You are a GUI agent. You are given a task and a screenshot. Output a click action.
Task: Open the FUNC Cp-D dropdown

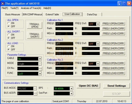point(40,74)
